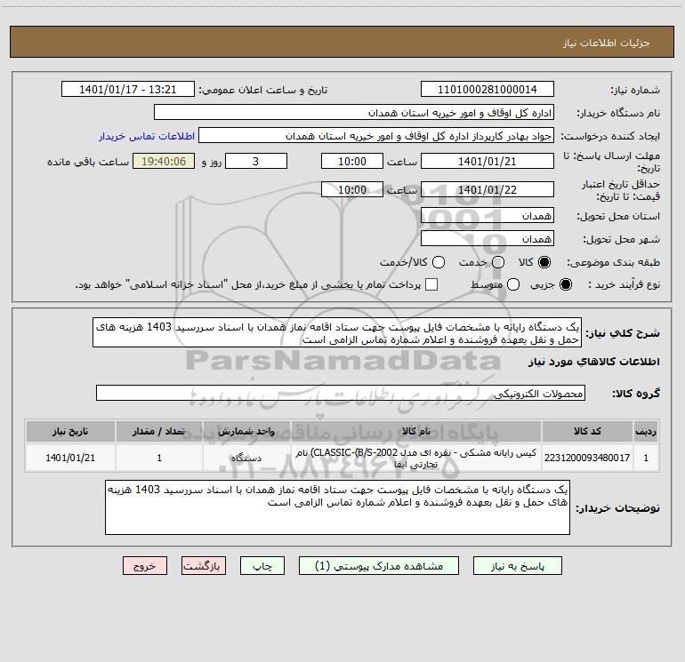Click the جزئیات اطلاعات نیاز header title

click(x=606, y=43)
